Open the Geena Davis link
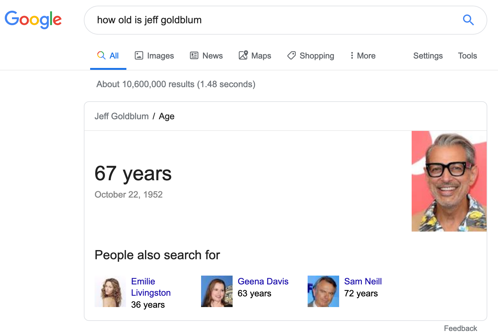The height and width of the screenshot is (336, 498). click(x=263, y=281)
